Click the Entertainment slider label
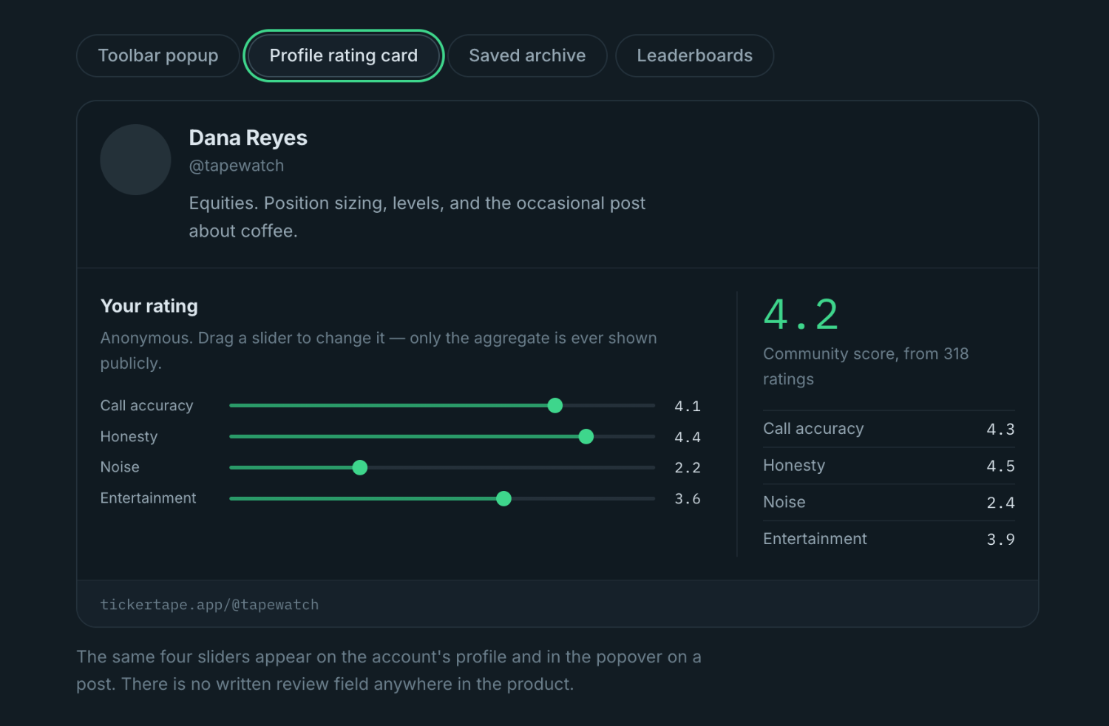The height and width of the screenshot is (726, 1109). click(149, 498)
